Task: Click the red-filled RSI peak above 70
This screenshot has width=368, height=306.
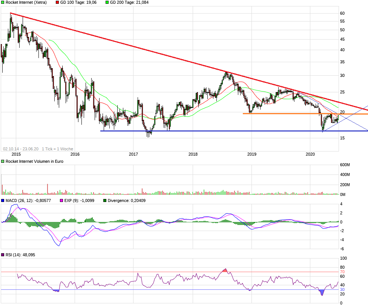Action: [x=225, y=271]
